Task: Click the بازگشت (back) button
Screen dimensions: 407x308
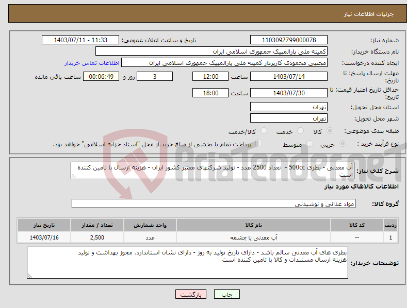Action: [191, 294]
